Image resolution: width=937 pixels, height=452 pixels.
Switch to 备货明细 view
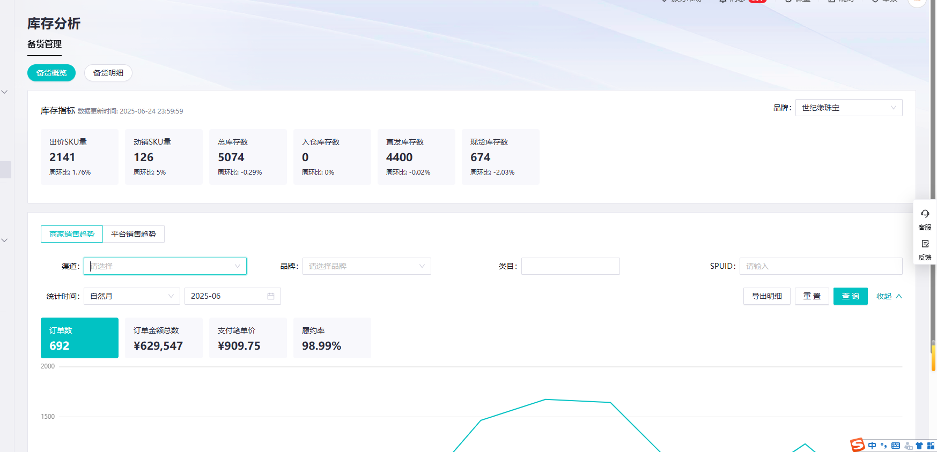pos(108,73)
